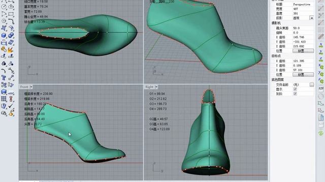Click the target X 座标 field 121.395
Image resolution: width=325 pixels, height=182 pixels.
(x=303, y=61)
